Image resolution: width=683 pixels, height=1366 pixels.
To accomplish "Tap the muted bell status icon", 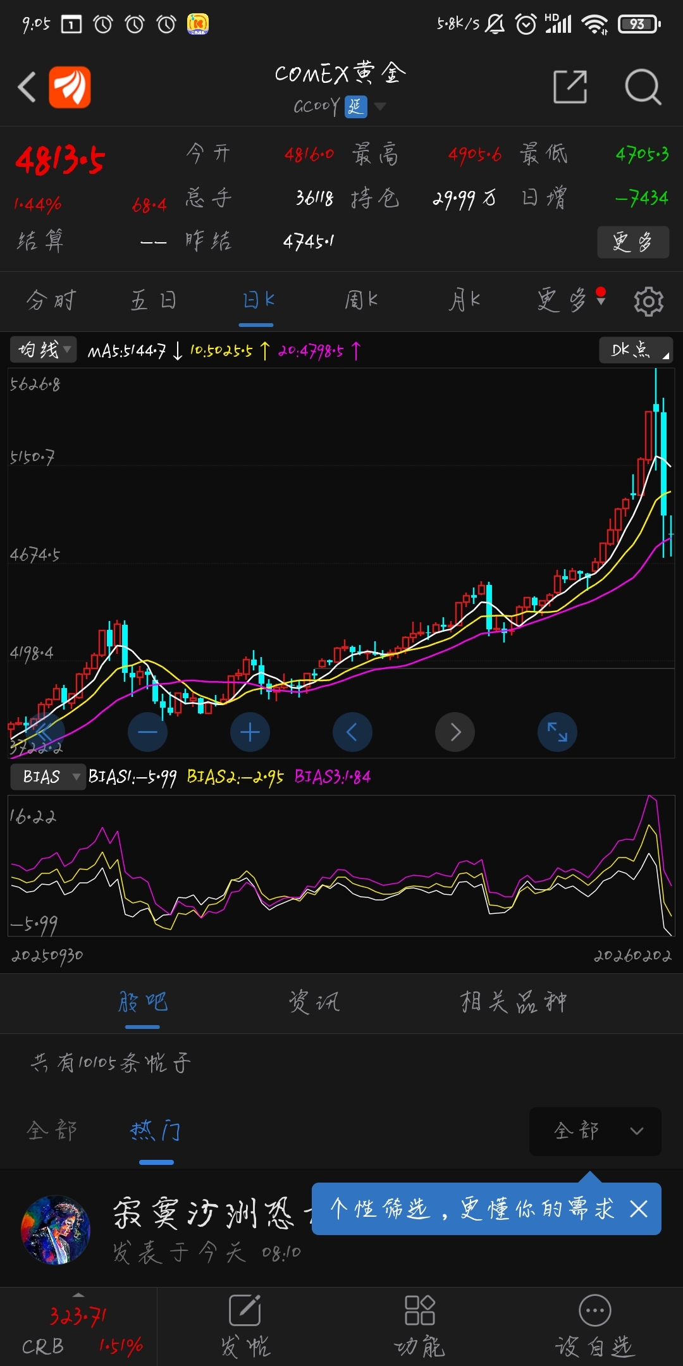I will 495,24.
